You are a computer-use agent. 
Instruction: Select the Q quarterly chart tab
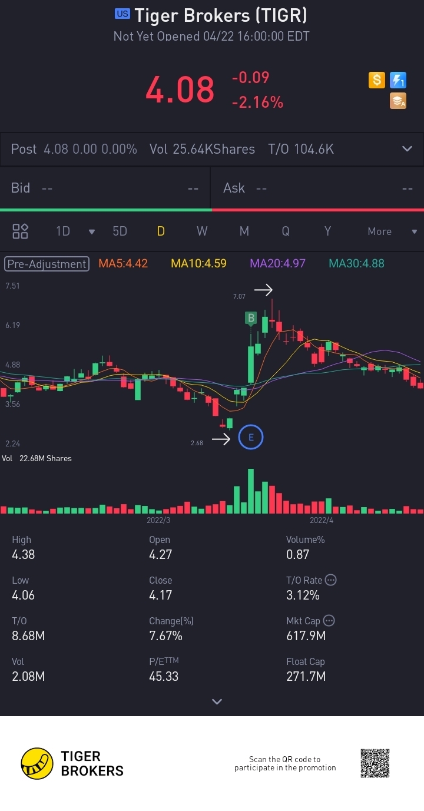[x=286, y=231]
